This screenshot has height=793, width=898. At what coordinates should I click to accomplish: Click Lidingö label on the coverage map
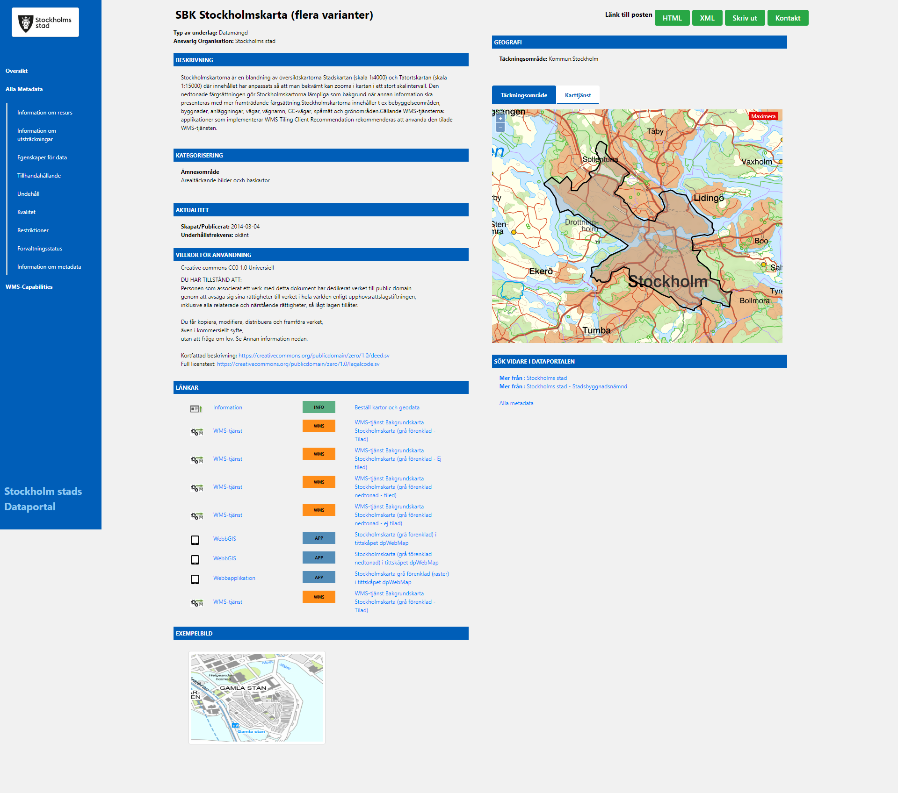[x=709, y=198]
